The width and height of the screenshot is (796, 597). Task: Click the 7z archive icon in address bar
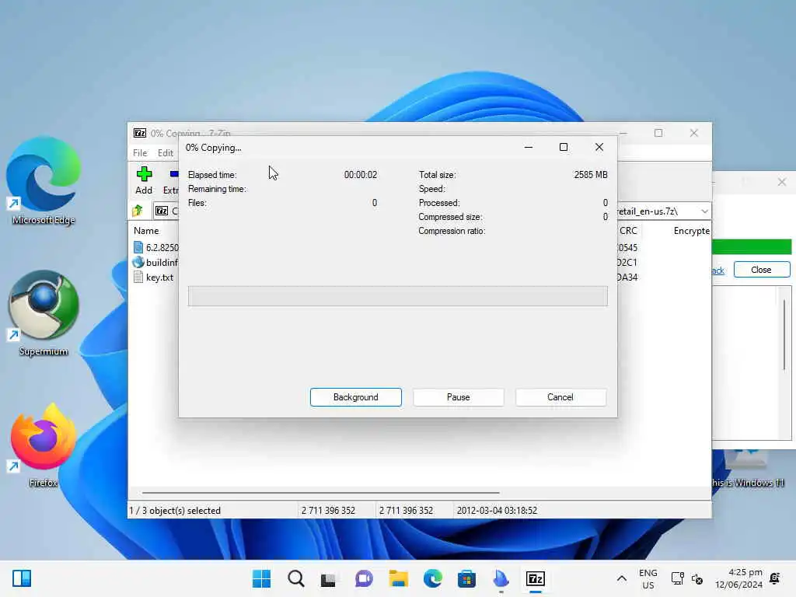[162, 210]
